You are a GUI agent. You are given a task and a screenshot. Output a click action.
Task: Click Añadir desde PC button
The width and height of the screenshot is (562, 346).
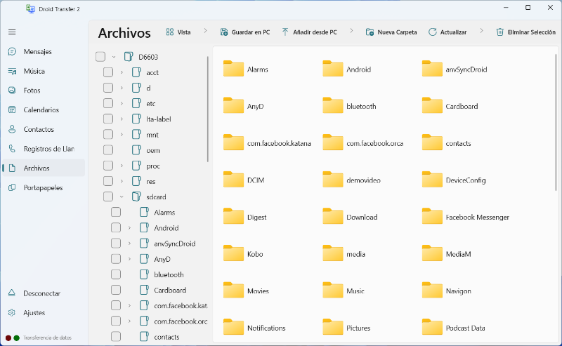309,32
